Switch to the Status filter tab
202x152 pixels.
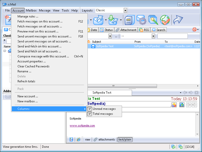click(x=106, y=30)
